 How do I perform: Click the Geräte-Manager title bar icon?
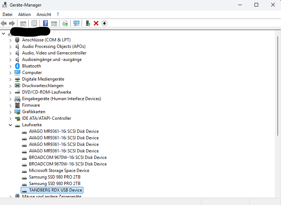click(4, 5)
